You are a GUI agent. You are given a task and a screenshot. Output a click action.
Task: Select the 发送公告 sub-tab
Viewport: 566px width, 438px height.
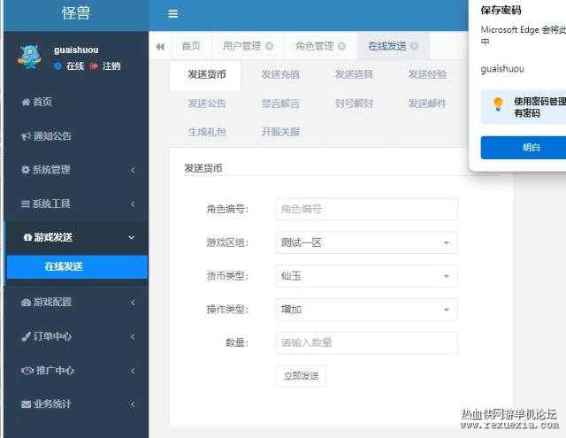click(x=207, y=104)
